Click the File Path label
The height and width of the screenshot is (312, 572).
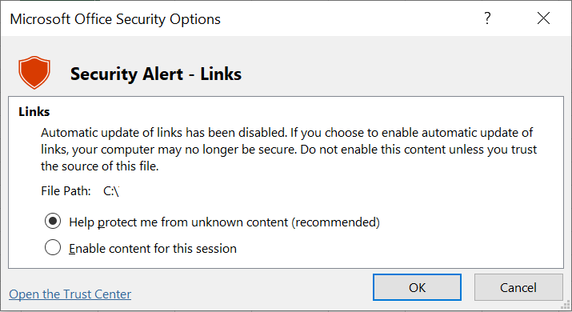coord(66,191)
